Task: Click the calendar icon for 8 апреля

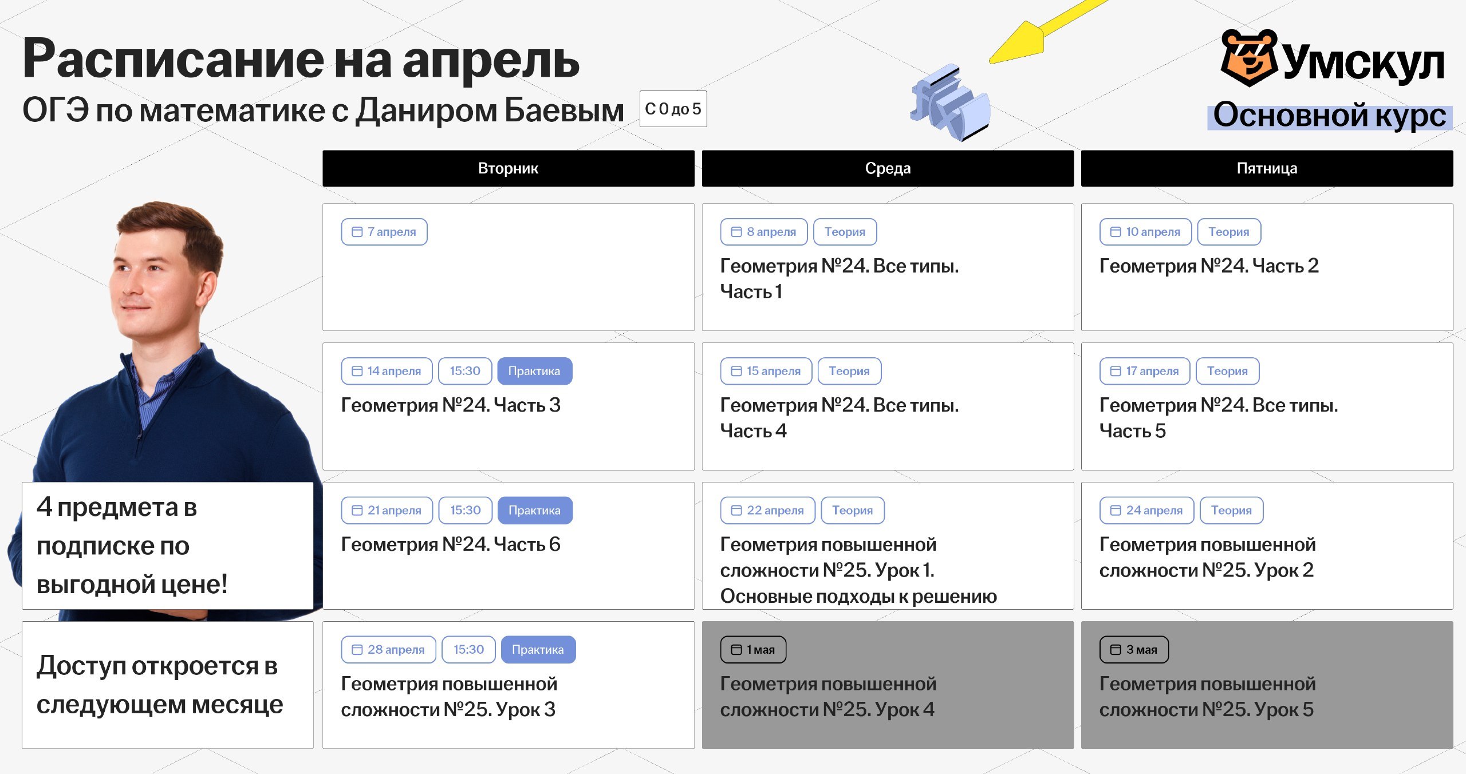Action: pyautogui.click(x=736, y=232)
